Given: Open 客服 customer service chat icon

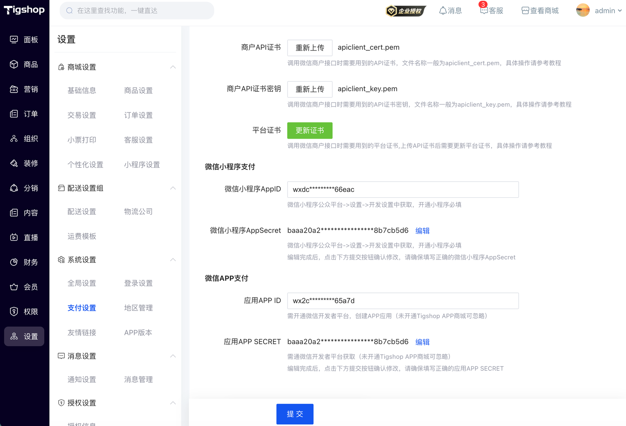Looking at the screenshot, I should (484, 11).
